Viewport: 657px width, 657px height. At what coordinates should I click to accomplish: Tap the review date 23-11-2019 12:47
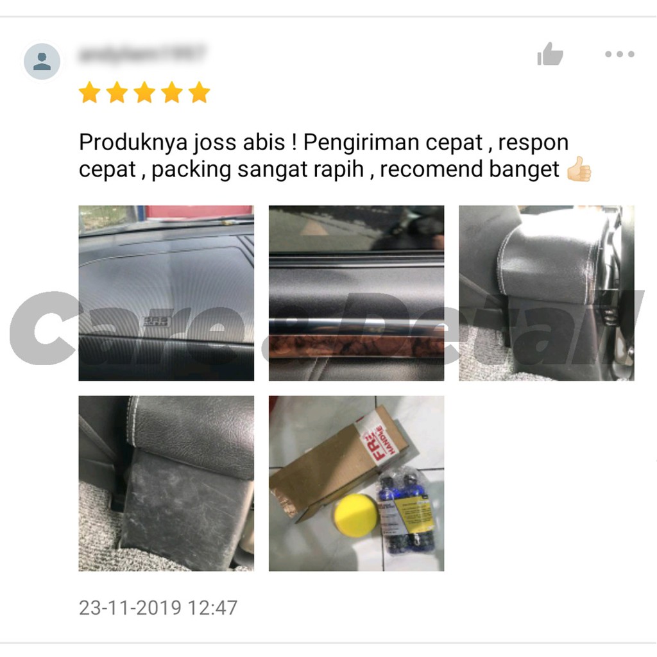[158, 608]
